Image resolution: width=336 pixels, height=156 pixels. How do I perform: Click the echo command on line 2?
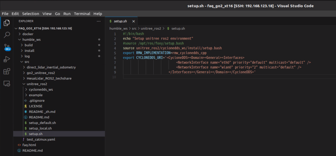pyautogui.click(x=126, y=39)
